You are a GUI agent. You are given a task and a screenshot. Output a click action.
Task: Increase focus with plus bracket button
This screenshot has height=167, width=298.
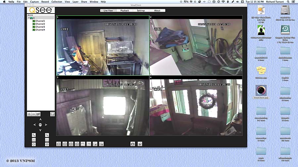click(x=34, y=140)
